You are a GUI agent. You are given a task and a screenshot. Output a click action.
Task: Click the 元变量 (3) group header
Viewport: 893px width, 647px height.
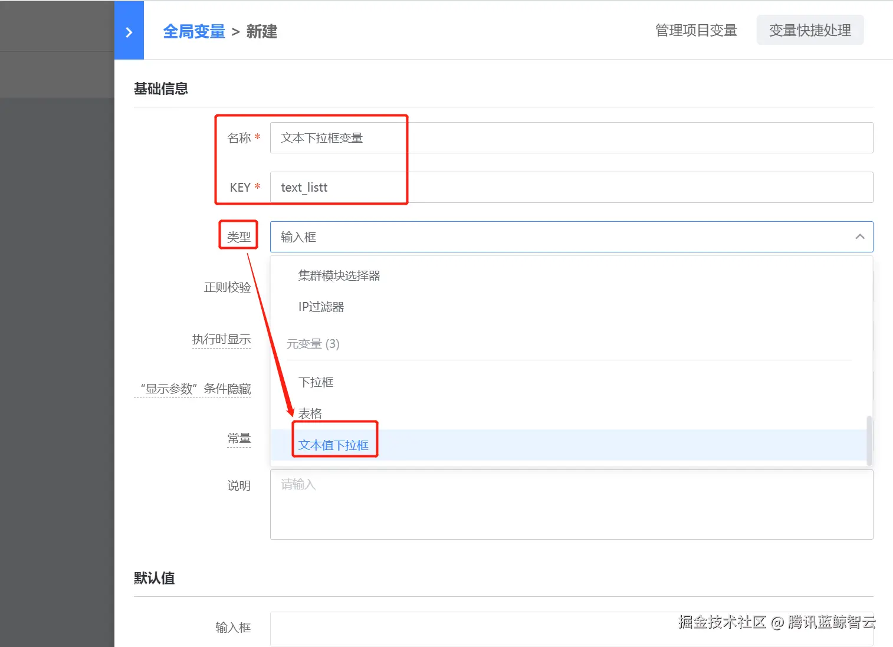pos(313,344)
